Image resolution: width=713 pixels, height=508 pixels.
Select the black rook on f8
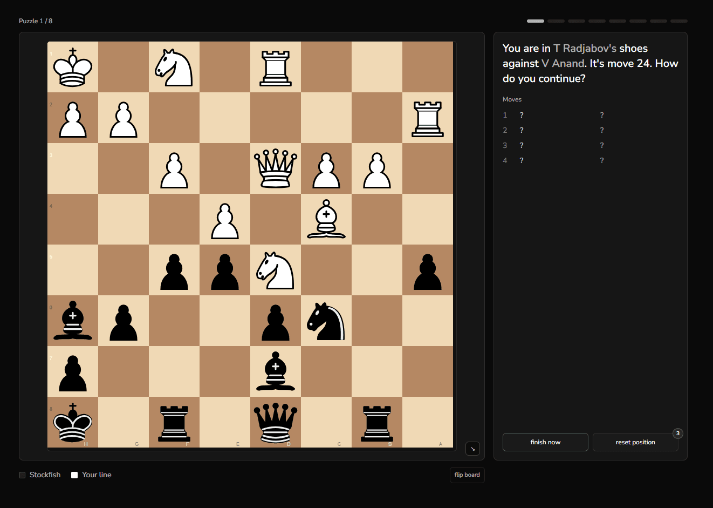pos(174,422)
